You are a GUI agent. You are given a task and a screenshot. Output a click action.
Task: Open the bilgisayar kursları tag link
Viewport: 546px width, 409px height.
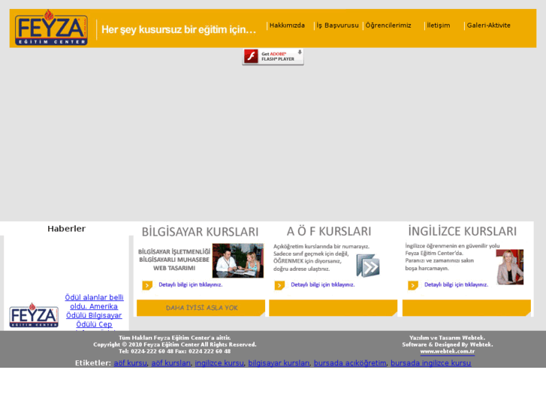point(279,363)
